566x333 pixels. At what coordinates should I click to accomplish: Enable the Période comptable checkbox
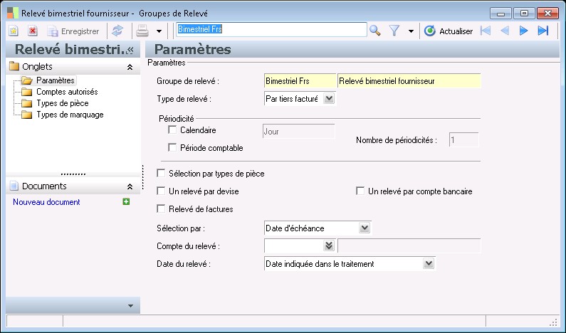[x=172, y=147]
